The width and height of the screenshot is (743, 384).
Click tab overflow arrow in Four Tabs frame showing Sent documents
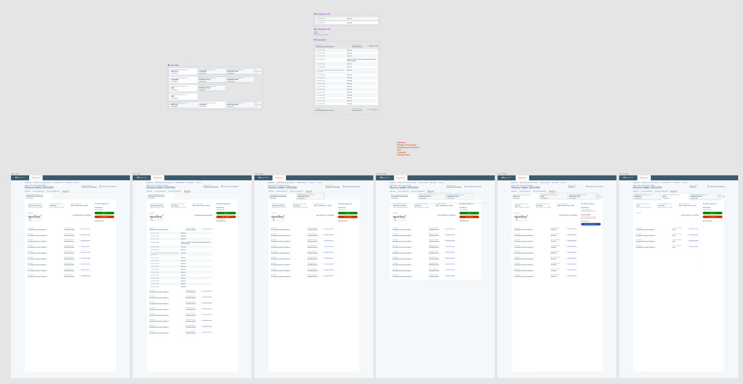724,197
